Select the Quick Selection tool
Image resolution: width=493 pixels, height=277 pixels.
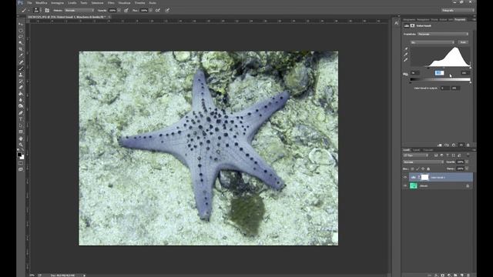pyautogui.click(x=21, y=43)
